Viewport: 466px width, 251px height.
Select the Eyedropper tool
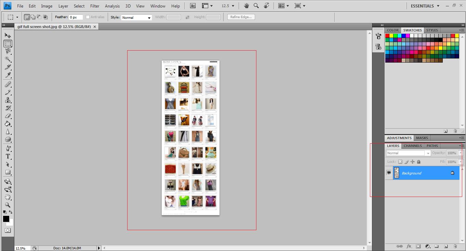click(8, 75)
